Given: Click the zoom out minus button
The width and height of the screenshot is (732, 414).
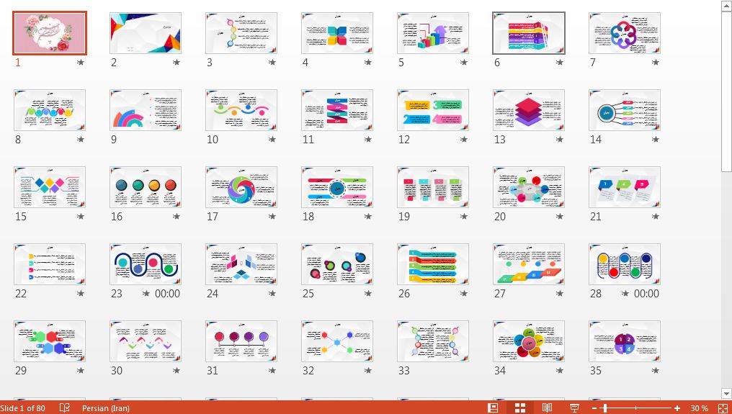Looking at the screenshot, I should 594,408.
